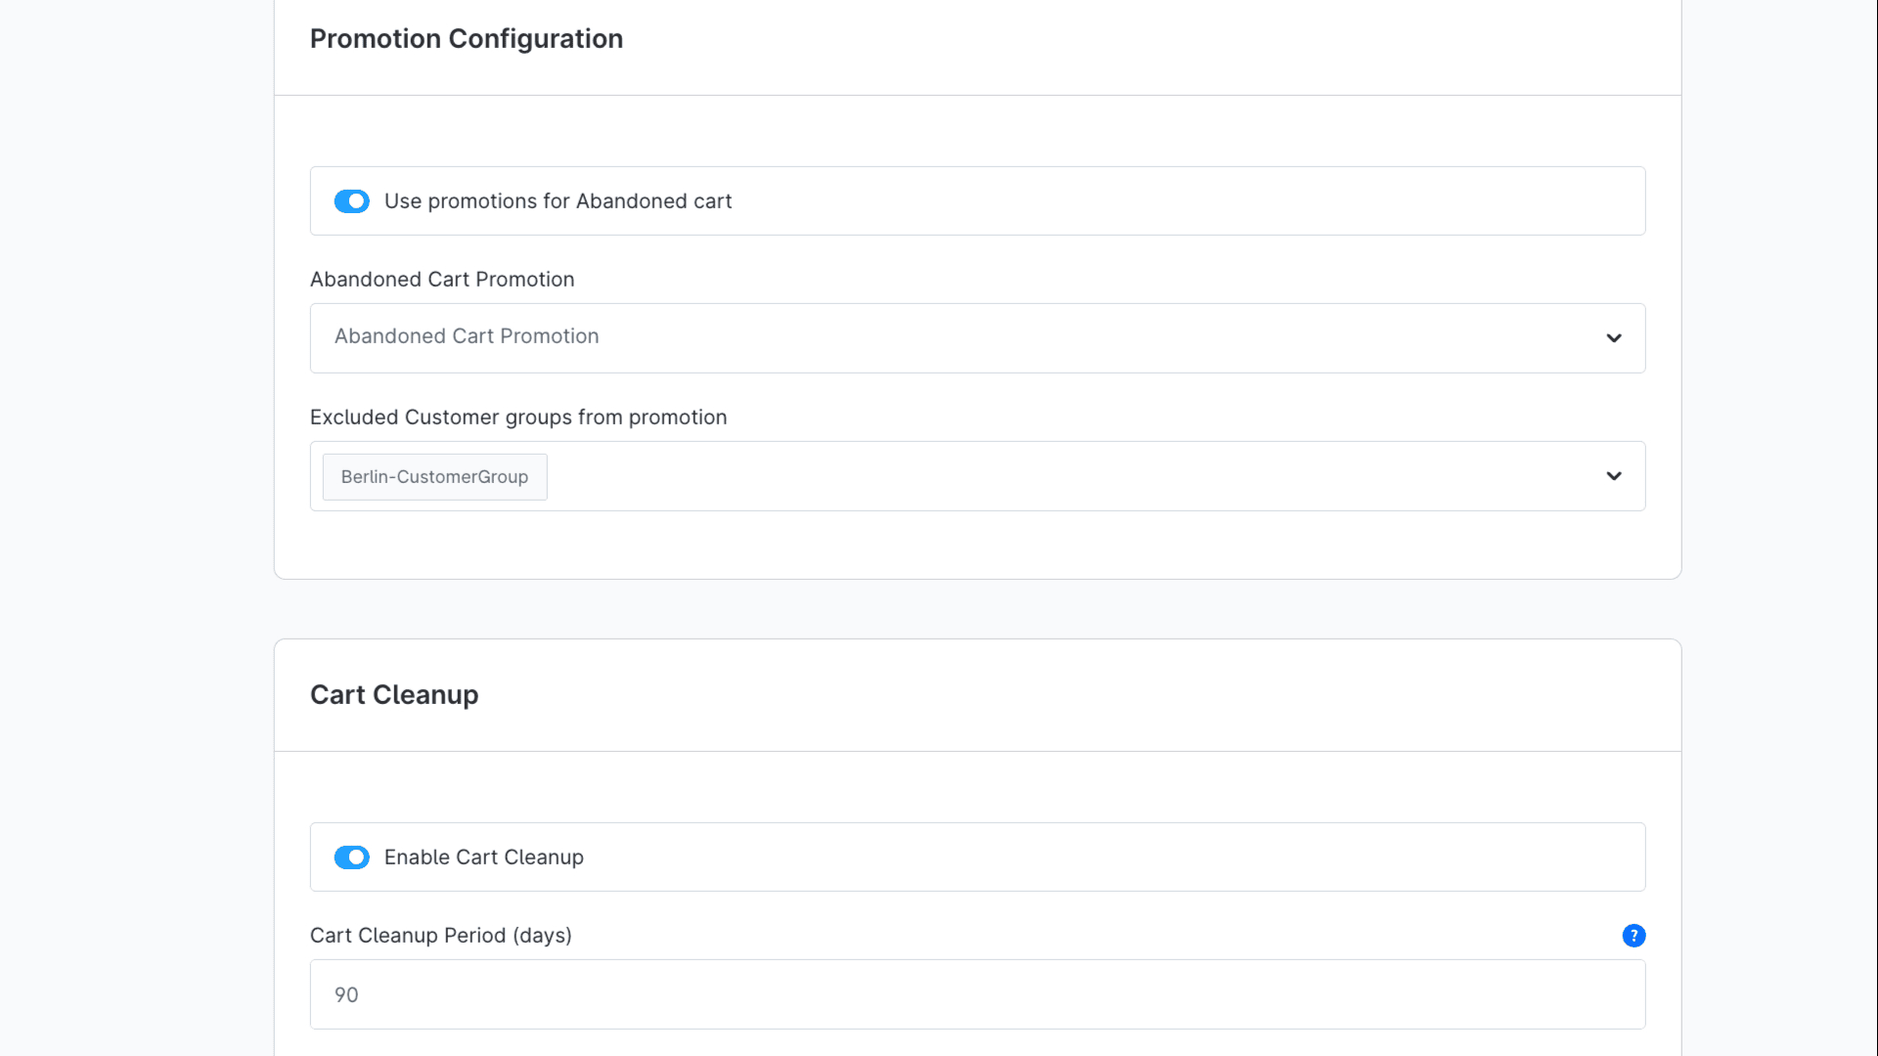The image size is (1878, 1056).
Task: Click the Enable Cart Cleanup label text
Action: (x=483, y=858)
